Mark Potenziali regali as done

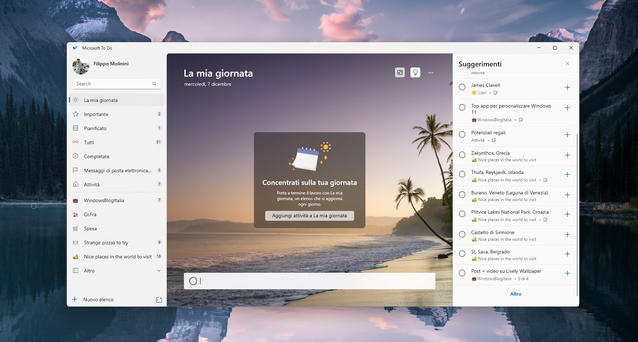tap(462, 135)
